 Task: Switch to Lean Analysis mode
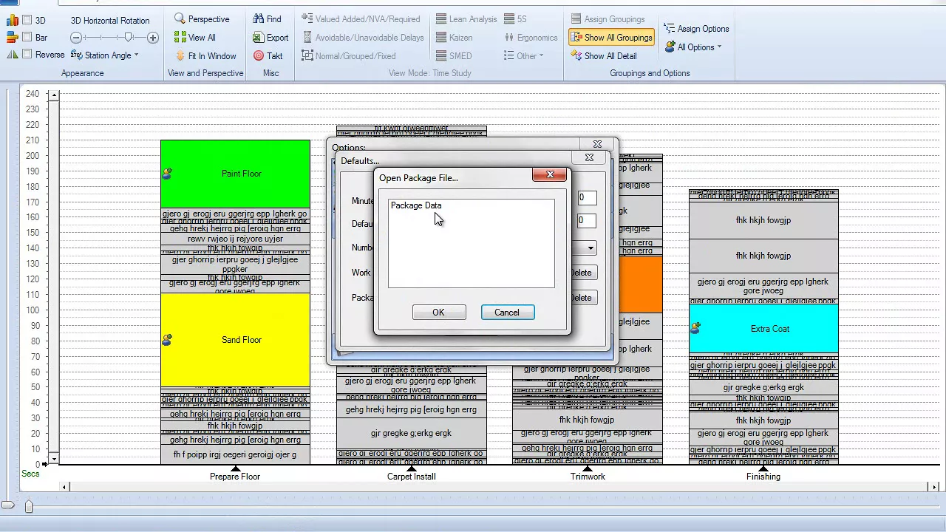[x=466, y=19]
